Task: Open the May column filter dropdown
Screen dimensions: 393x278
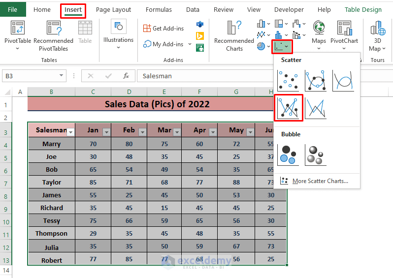Action: pos(250,132)
